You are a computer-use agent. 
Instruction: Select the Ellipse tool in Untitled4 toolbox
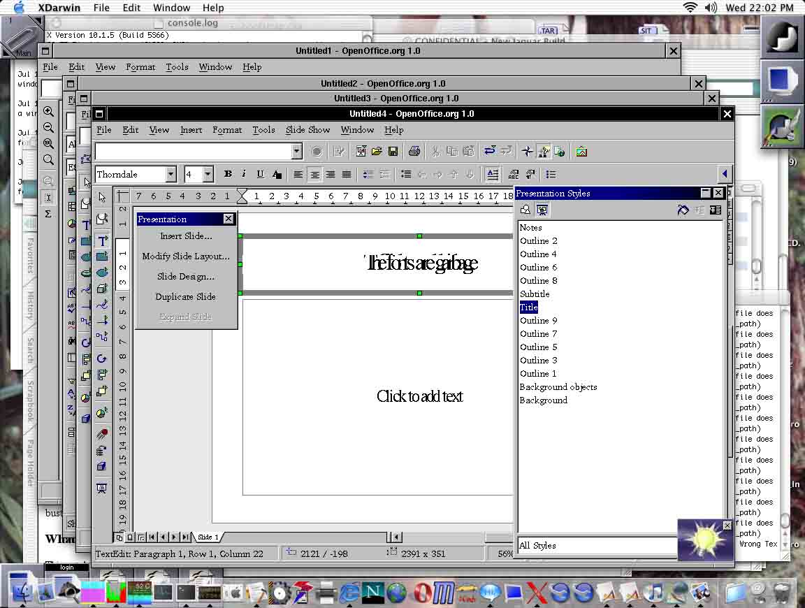tap(102, 272)
